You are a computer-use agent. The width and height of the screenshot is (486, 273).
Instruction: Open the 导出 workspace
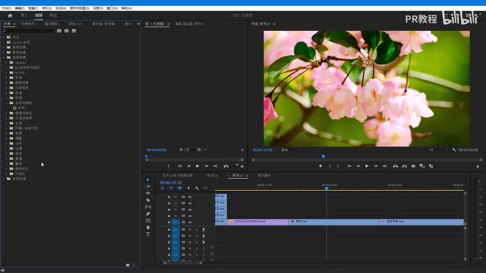pos(53,15)
